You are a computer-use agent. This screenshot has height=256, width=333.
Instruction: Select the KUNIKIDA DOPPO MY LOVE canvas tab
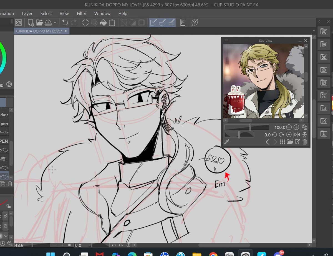(42, 31)
